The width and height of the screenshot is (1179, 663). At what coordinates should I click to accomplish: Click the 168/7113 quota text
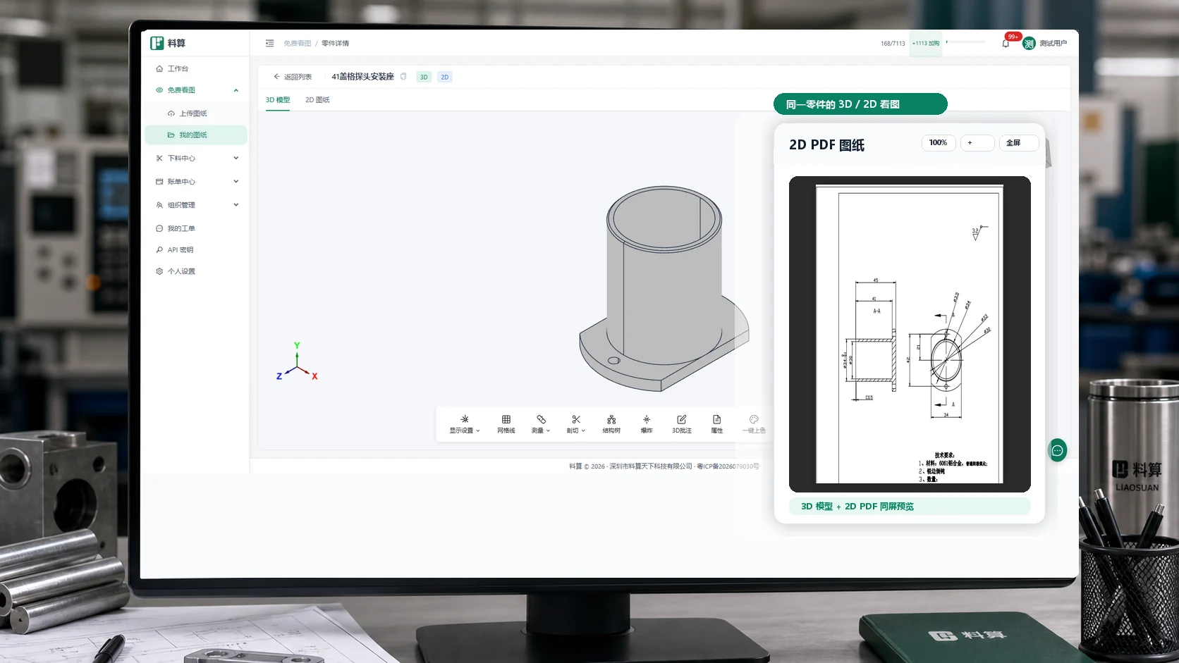(893, 44)
